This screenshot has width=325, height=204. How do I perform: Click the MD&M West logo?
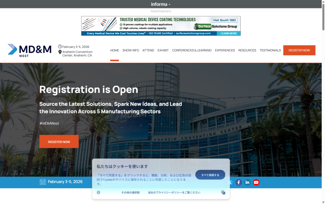click(x=30, y=50)
